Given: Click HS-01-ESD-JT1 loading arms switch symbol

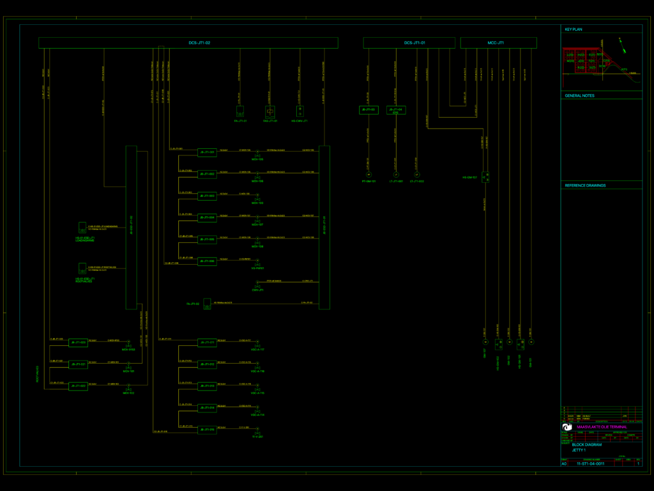Looking at the screenshot, I should point(82,228).
